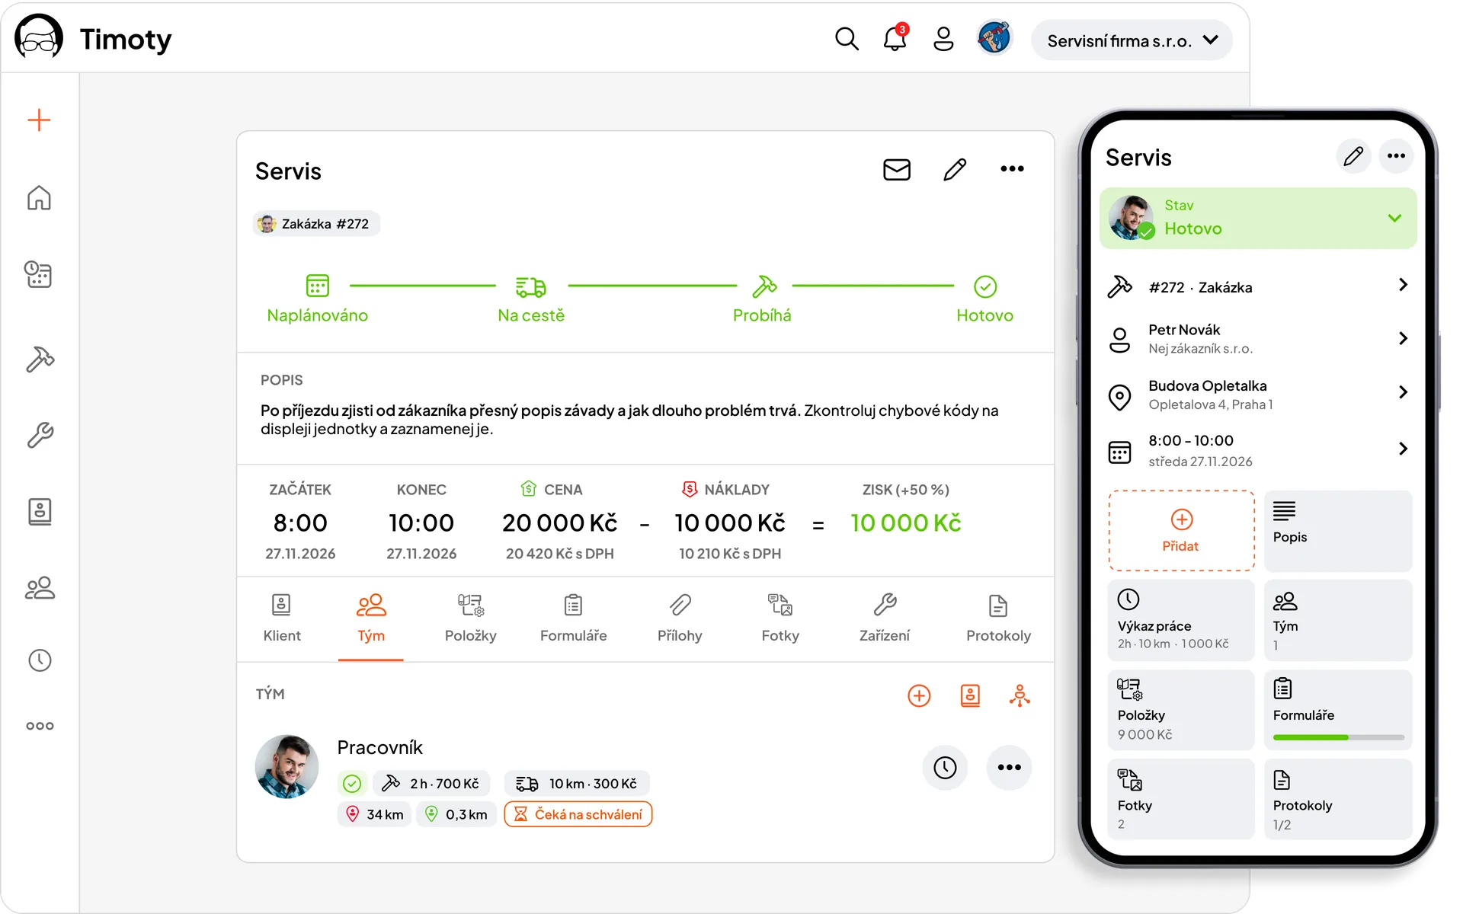Open the Servisní firma s.r.o. dropdown

[x=1132, y=40]
